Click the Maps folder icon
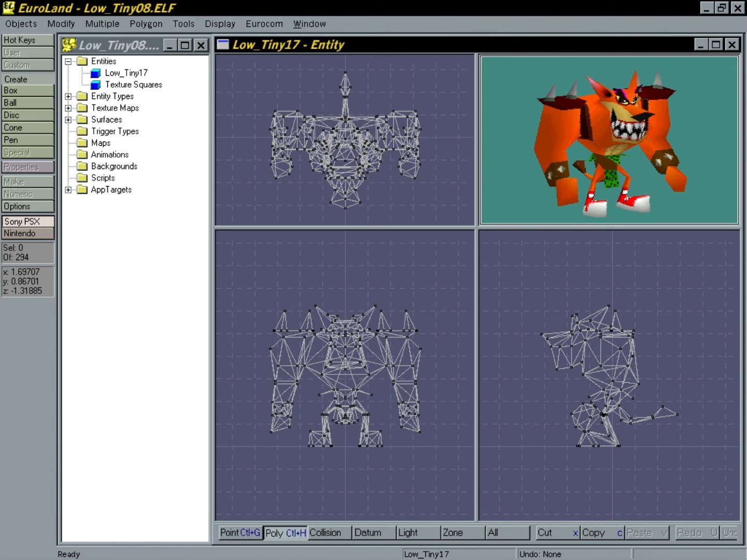This screenshot has height=560, width=747. (x=82, y=143)
